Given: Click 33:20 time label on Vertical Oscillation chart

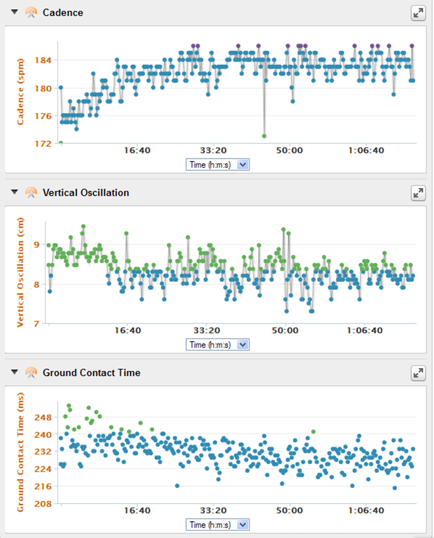Looking at the screenshot, I should point(207,330).
